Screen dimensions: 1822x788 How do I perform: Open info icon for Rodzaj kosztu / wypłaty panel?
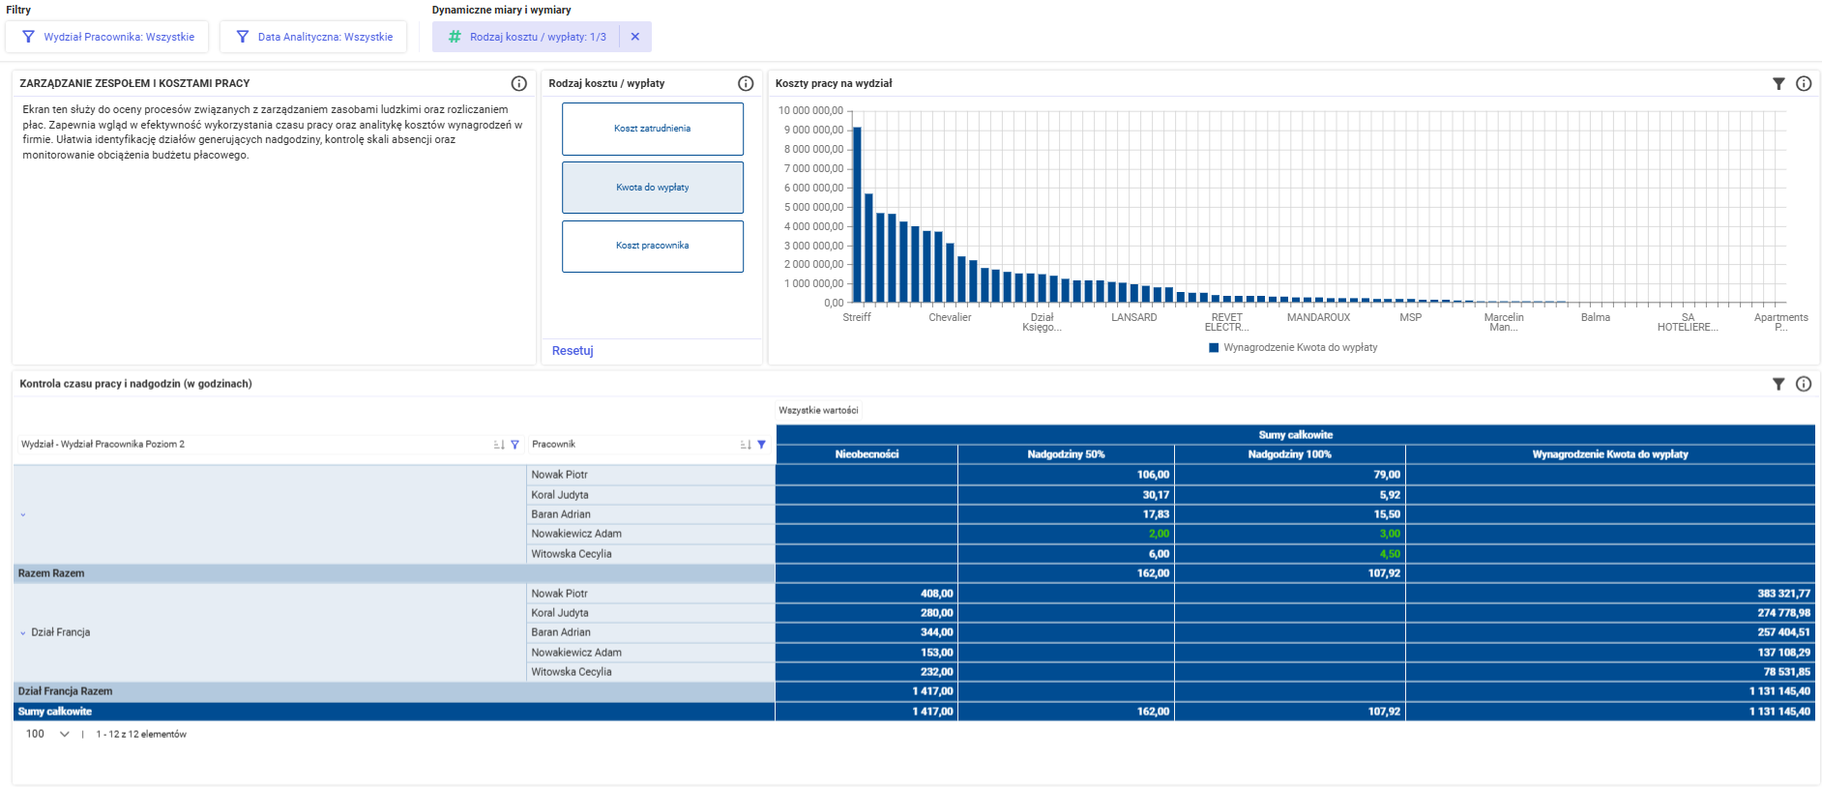click(746, 83)
